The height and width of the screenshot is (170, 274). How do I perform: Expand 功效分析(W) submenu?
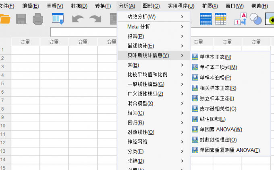(x=154, y=17)
